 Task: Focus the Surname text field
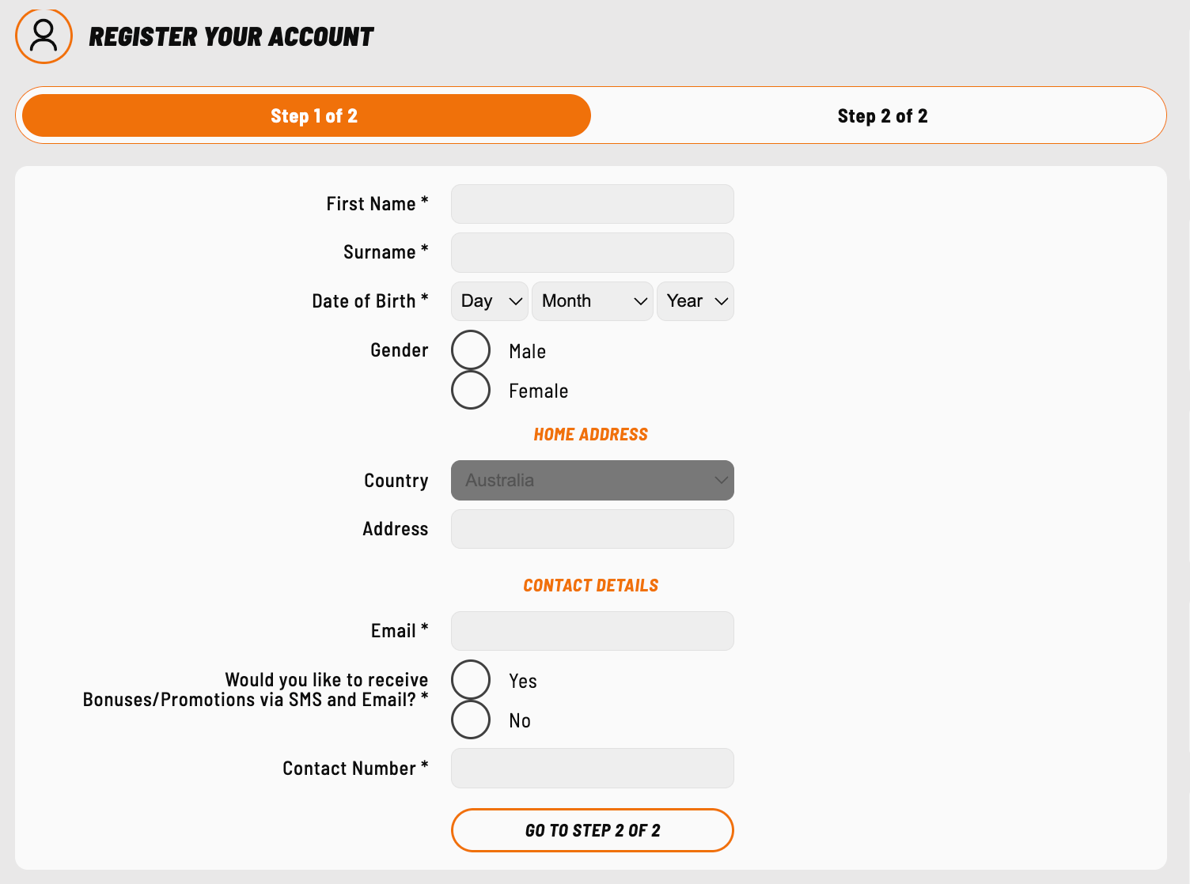[x=592, y=252]
